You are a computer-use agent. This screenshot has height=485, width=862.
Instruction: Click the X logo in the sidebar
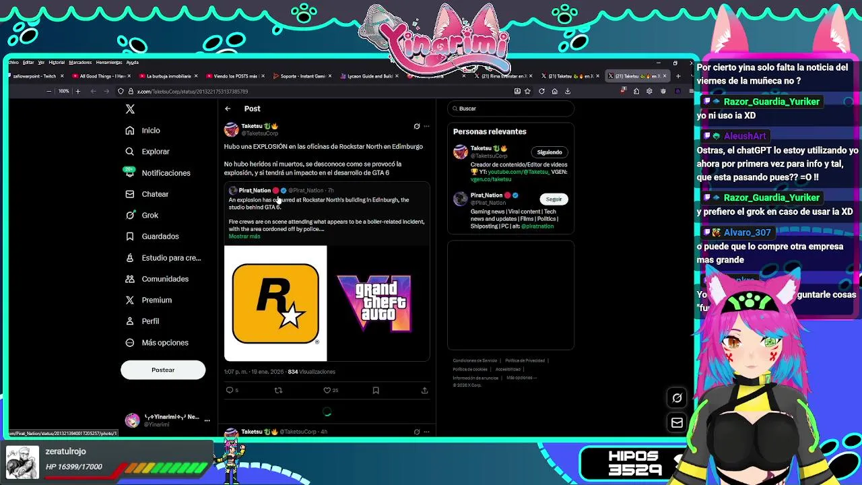pos(130,108)
